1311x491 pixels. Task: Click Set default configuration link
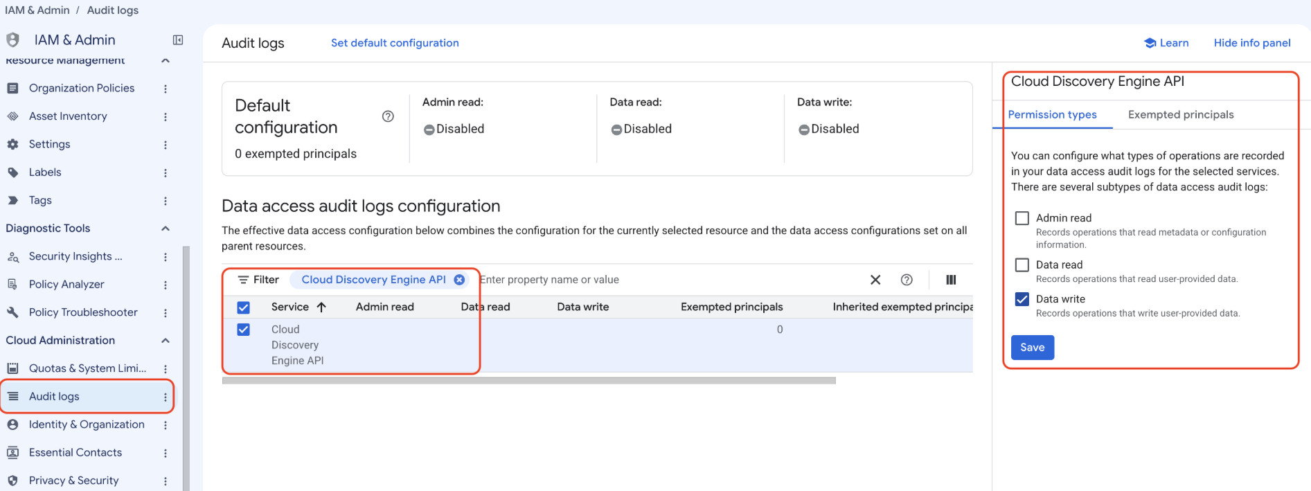click(395, 43)
